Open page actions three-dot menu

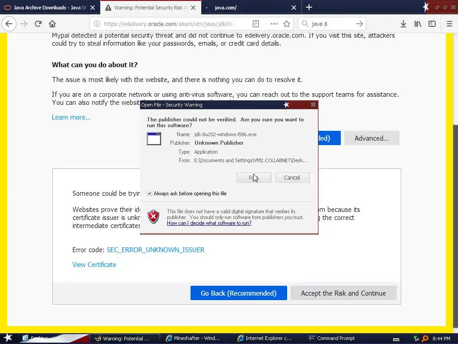(274, 24)
